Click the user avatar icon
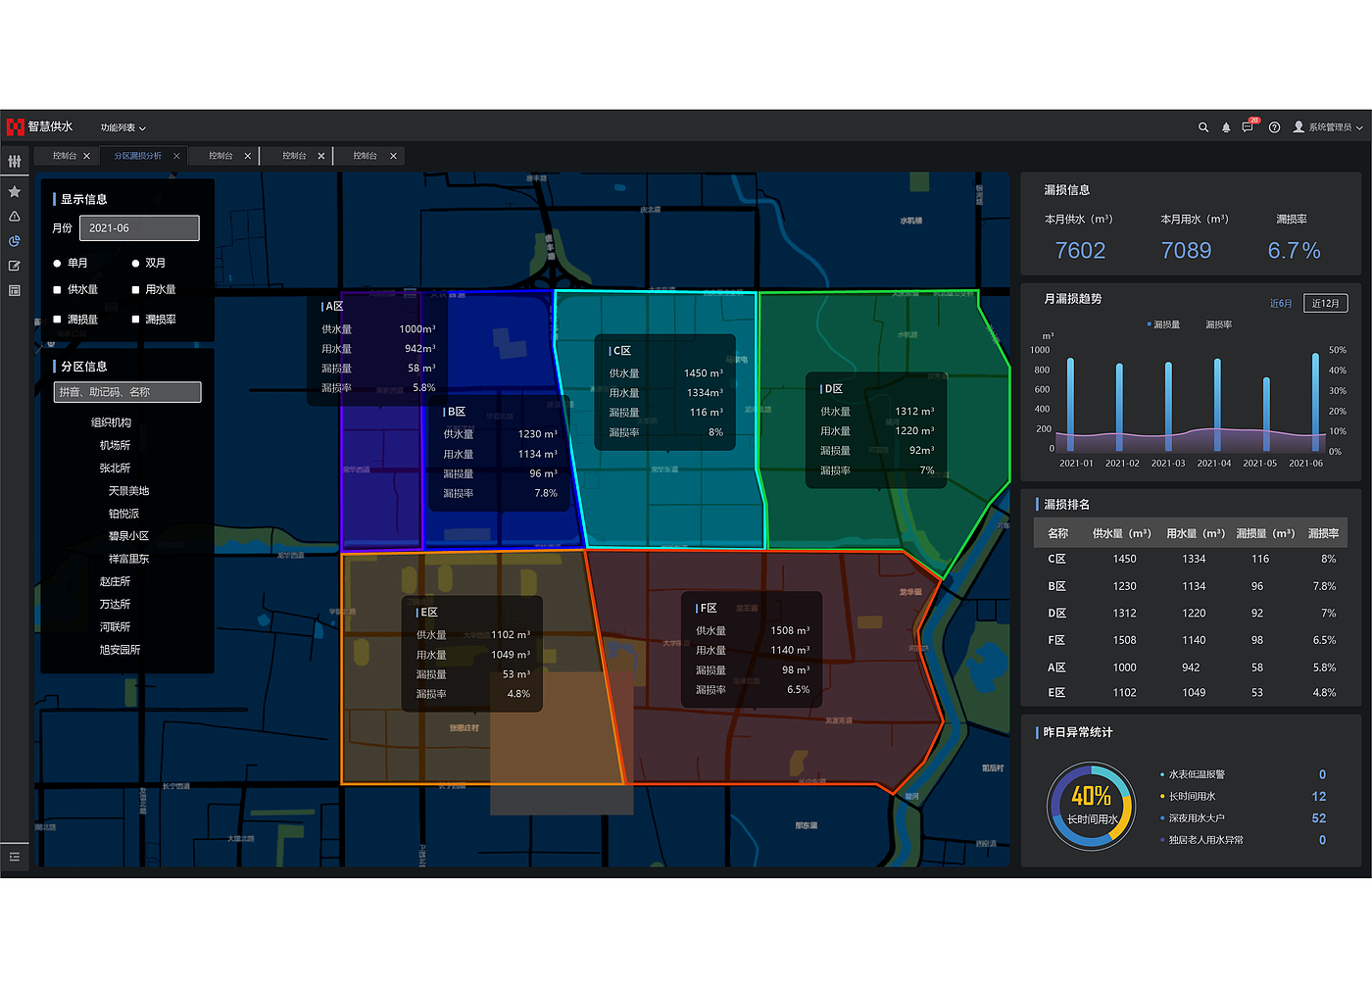 [x=1298, y=127]
